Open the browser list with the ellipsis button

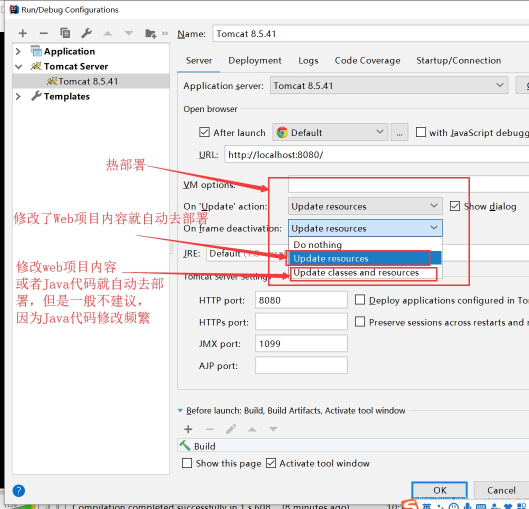[x=399, y=132]
